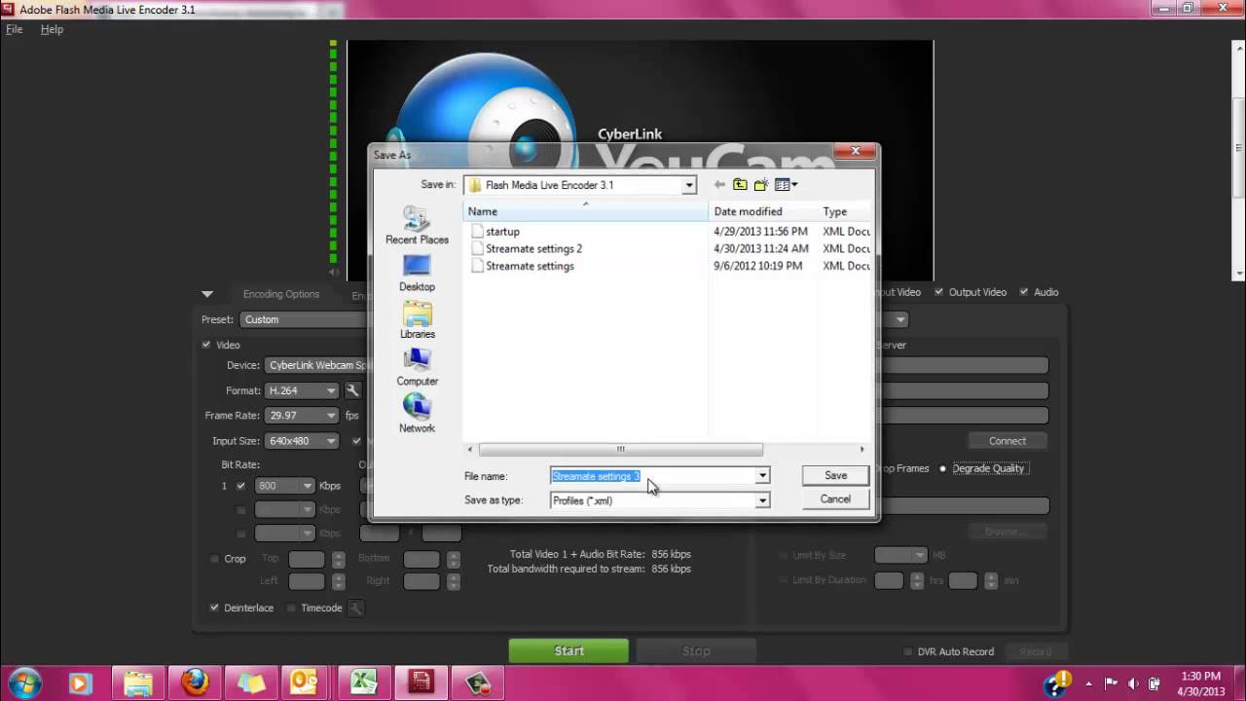Open Windows Explorer from taskbar
Viewport: 1246px width, 701px height.
tap(137, 683)
